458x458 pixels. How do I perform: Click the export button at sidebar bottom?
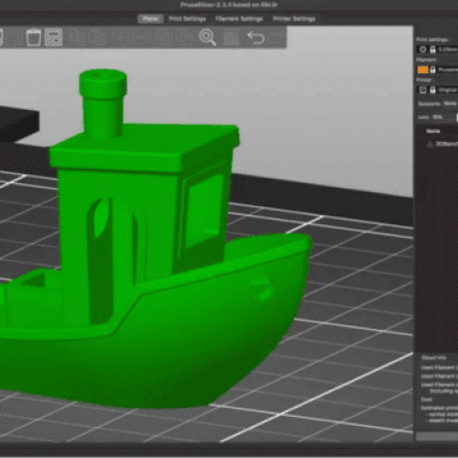(x=437, y=436)
